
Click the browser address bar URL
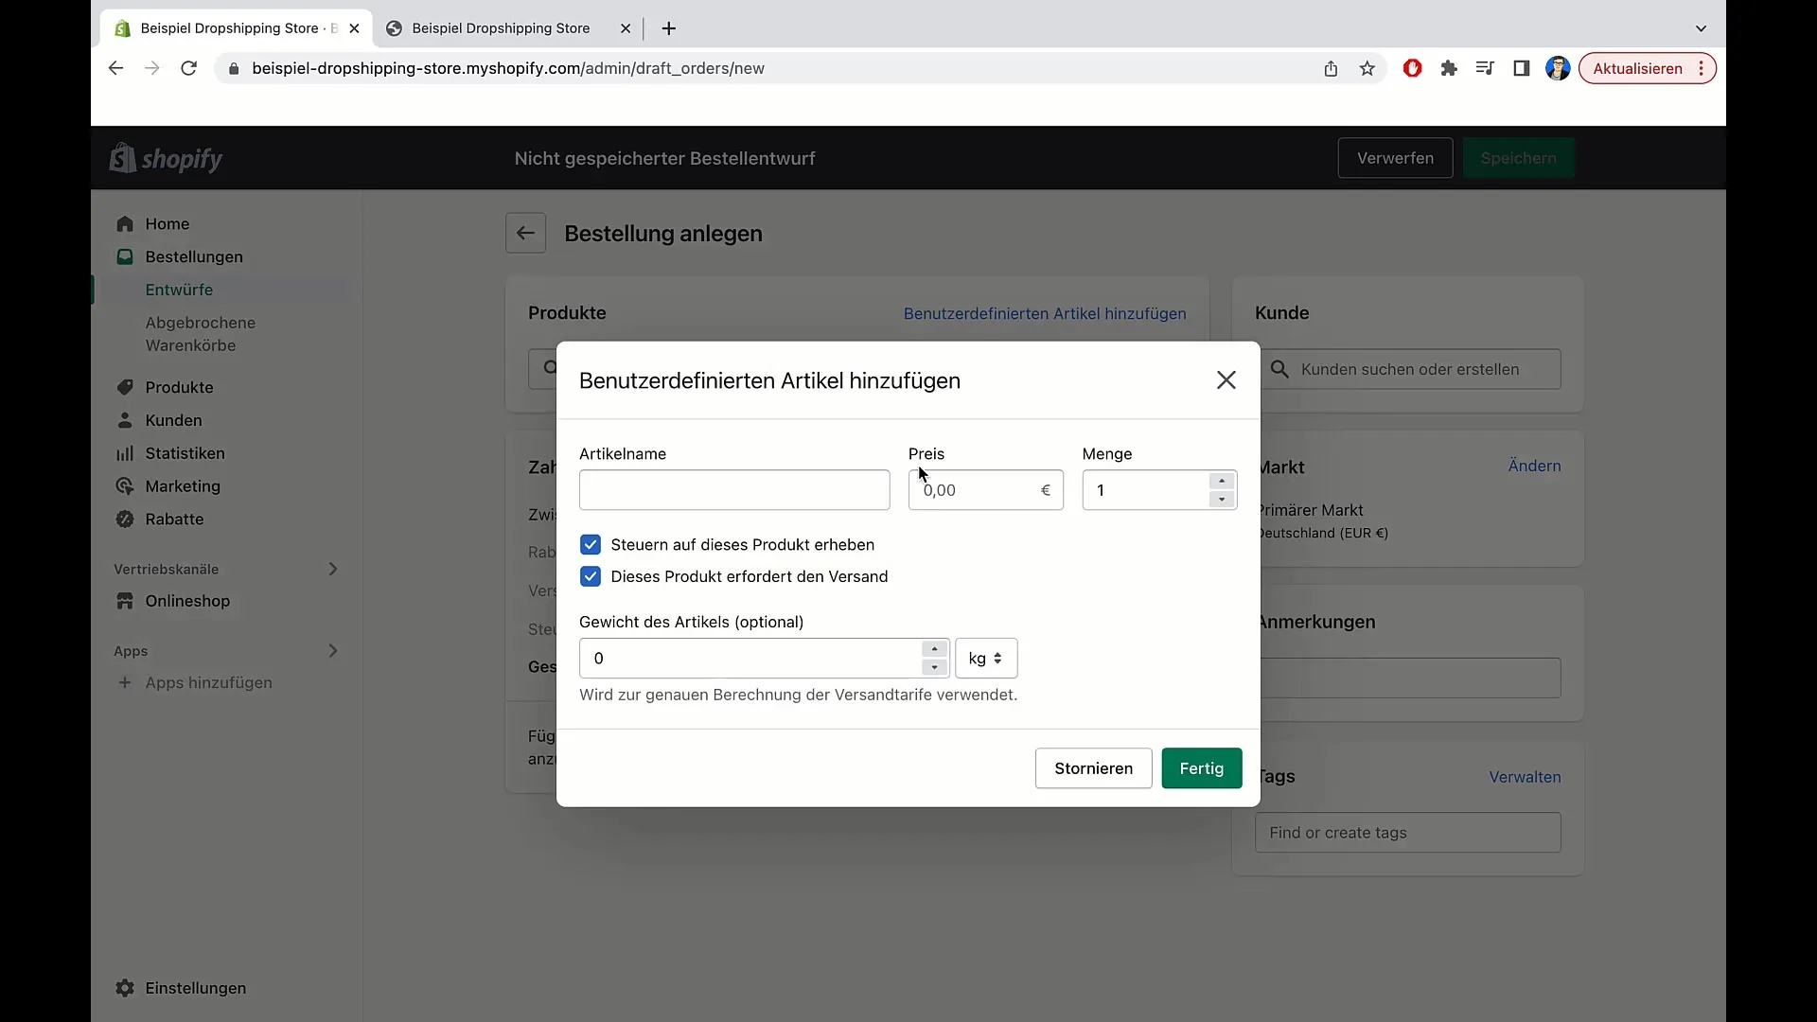[508, 68]
